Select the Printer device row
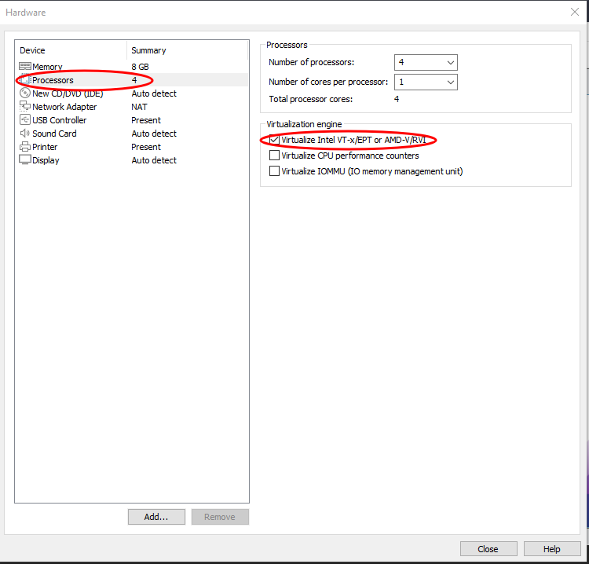589x564 pixels. [45, 147]
